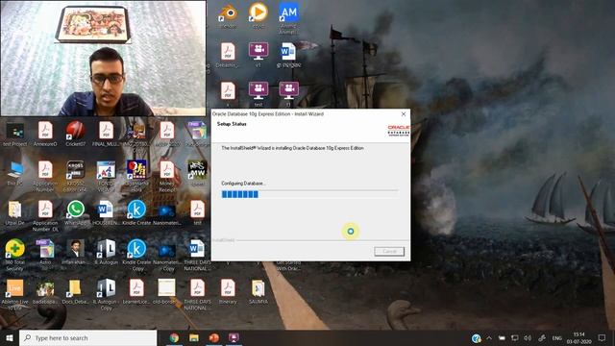Select the AnnexureD PDF file
This screenshot has height=346, width=615.
(45, 133)
